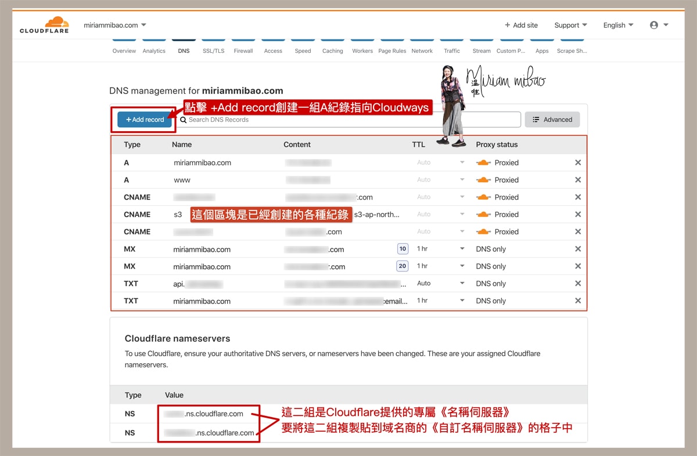Expand TTL dropdown for www A record

pyautogui.click(x=462, y=180)
